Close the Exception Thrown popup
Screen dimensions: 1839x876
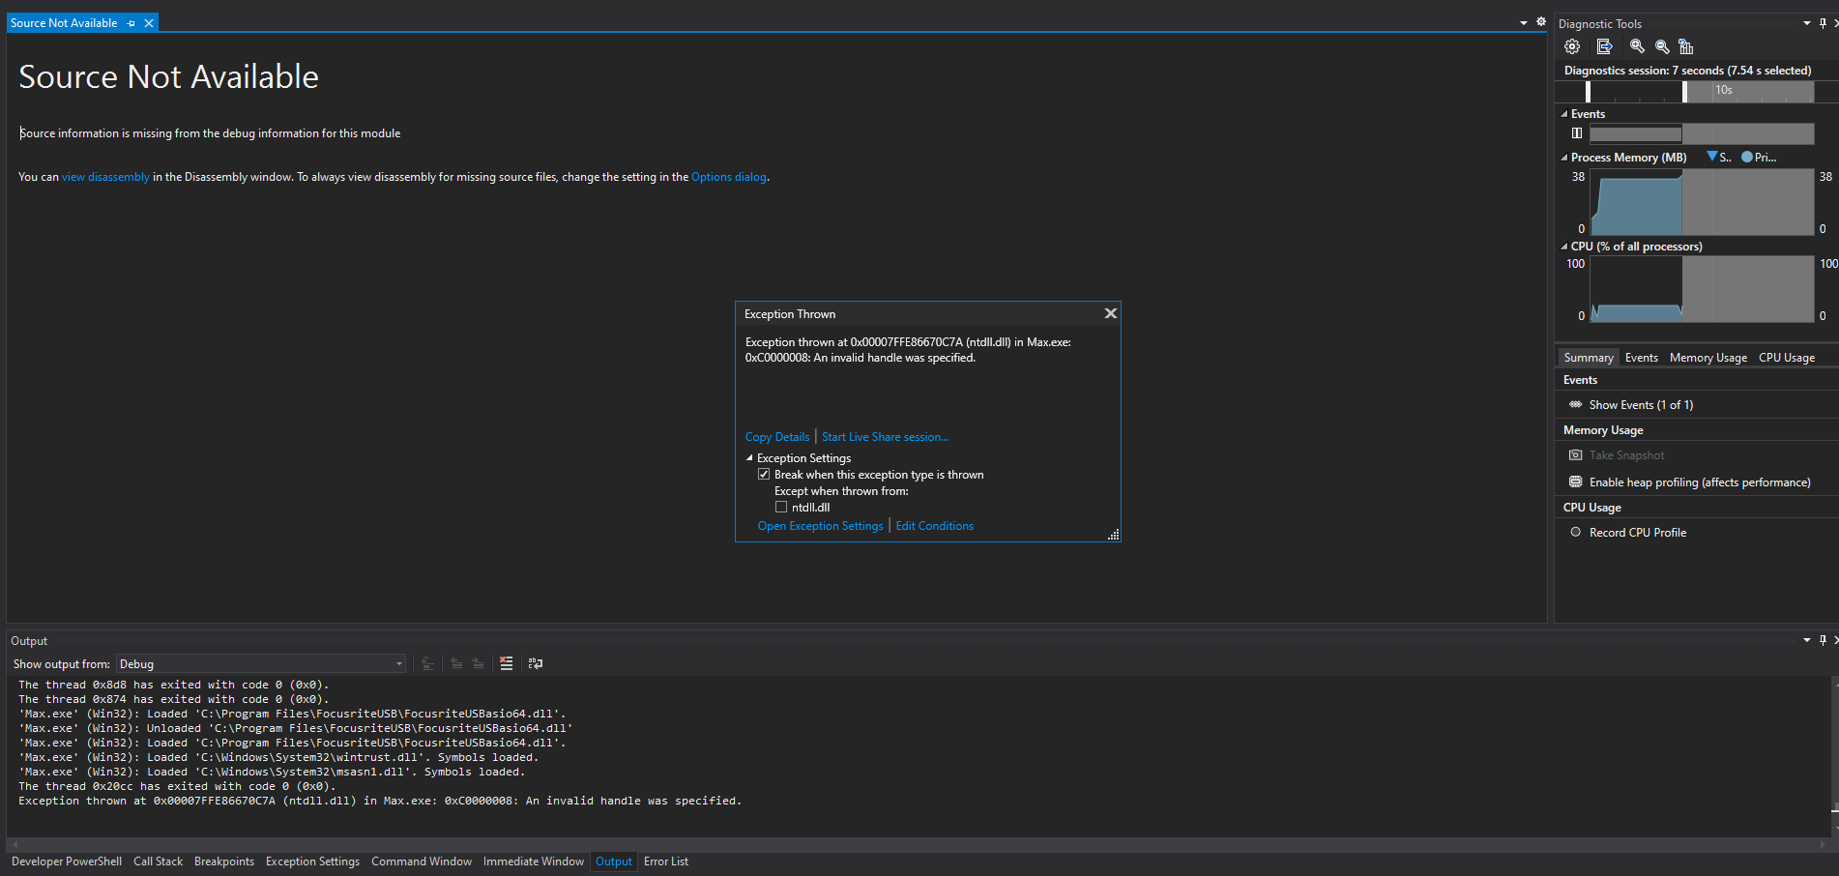(1110, 313)
